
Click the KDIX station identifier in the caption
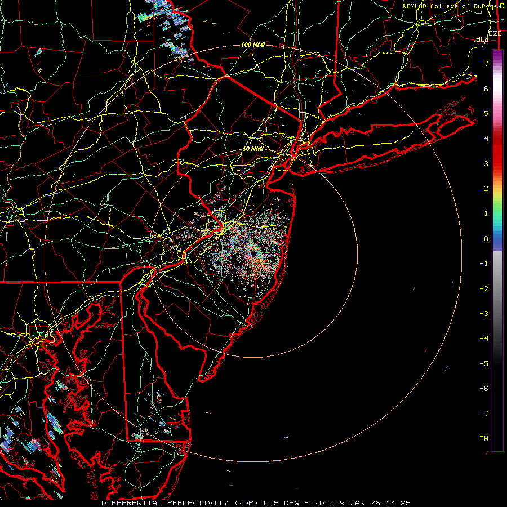click(x=324, y=503)
